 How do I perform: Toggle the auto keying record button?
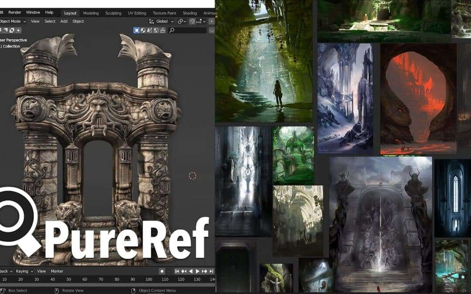coord(162,271)
